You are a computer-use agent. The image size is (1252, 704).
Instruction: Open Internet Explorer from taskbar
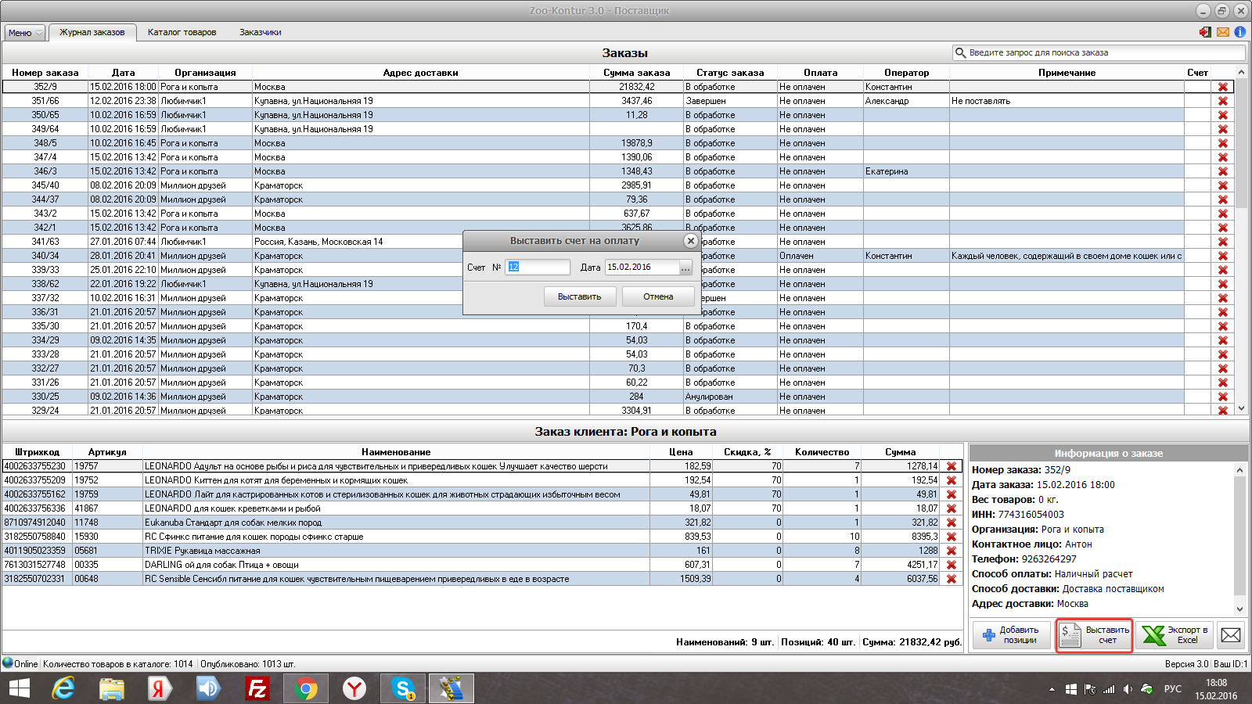click(x=63, y=688)
